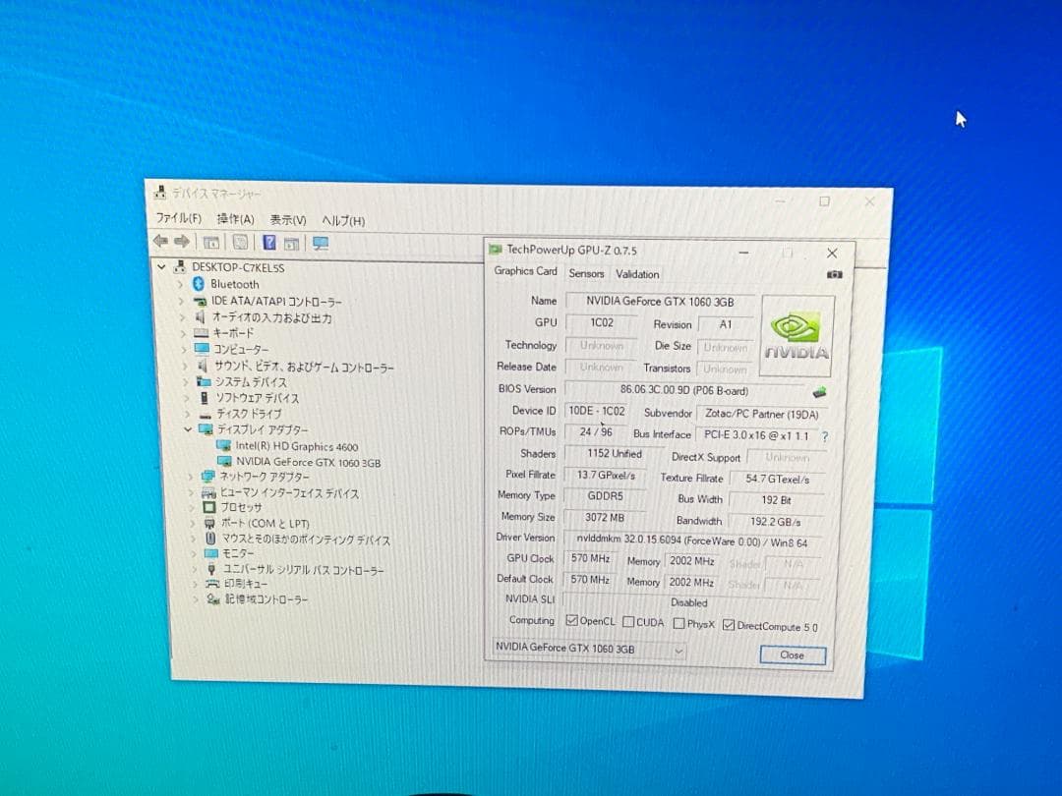Click the GPU-Z screenshot camera icon
The image size is (1062, 796).
pos(835,274)
